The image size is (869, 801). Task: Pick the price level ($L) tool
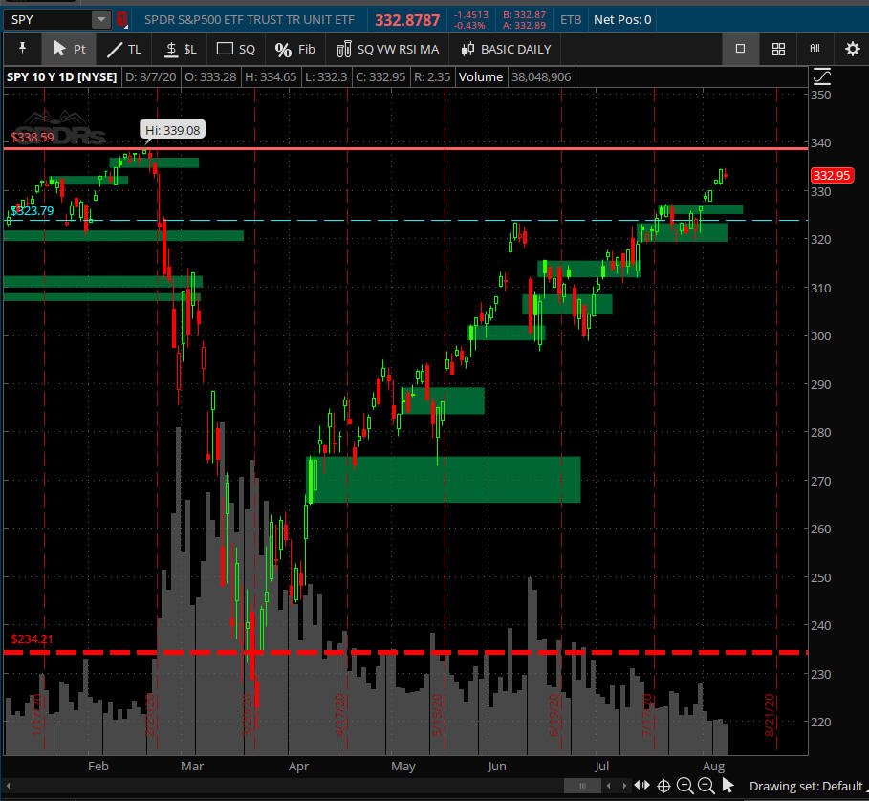tap(180, 49)
